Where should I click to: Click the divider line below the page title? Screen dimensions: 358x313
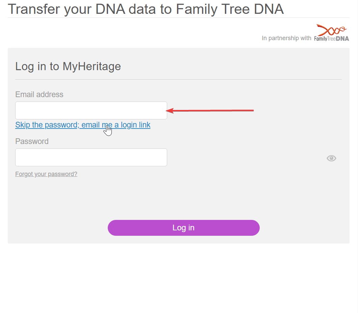(x=178, y=18)
